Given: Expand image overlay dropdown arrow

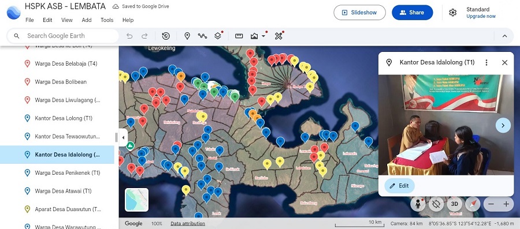Looking at the screenshot, I should point(263,36).
